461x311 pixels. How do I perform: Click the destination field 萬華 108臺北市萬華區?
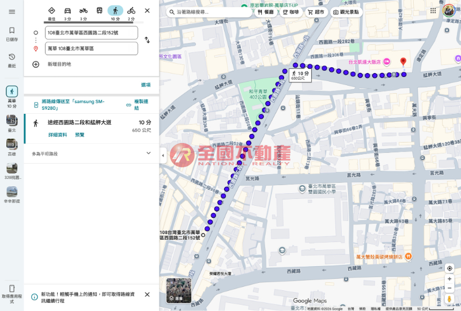(x=91, y=48)
